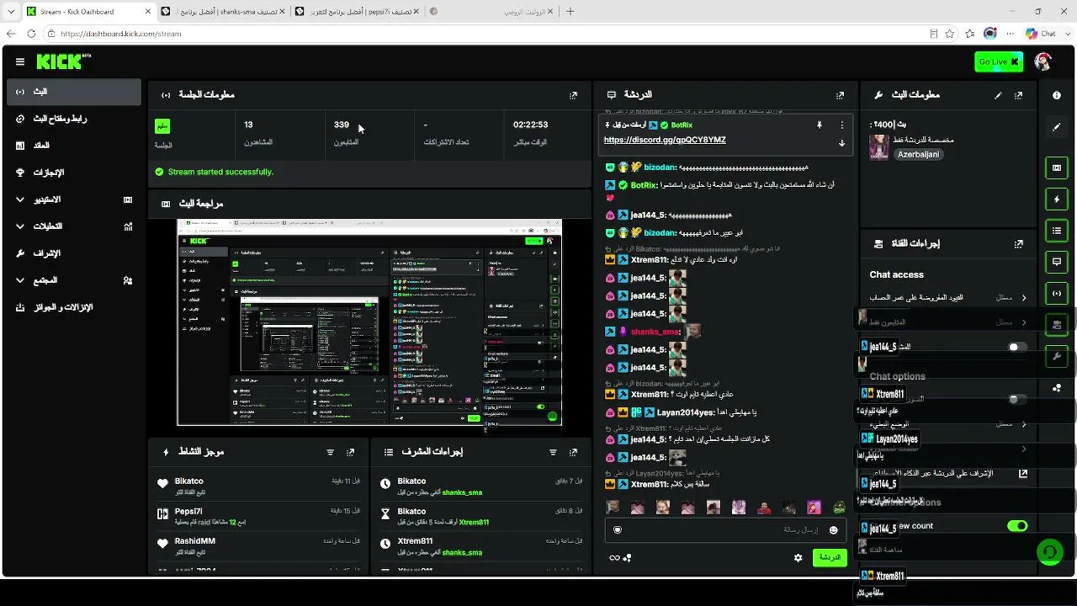This screenshot has height=606, width=1077.
Task: Click the Stream started successfully message
Action: coord(220,172)
